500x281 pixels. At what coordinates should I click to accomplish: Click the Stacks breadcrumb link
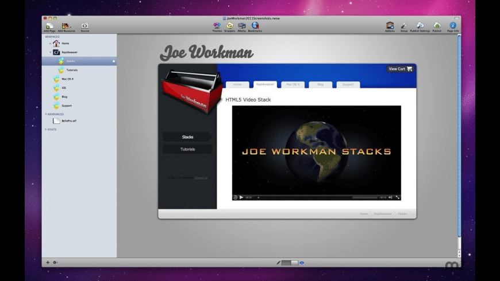click(402, 214)
